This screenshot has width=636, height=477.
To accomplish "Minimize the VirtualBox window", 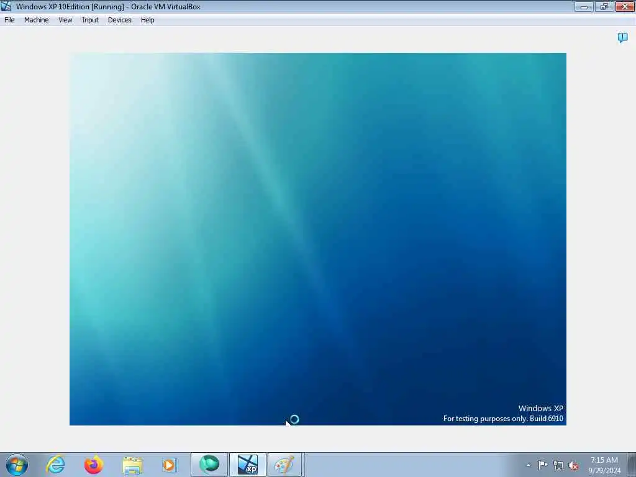I will click(x=584, y=6).
